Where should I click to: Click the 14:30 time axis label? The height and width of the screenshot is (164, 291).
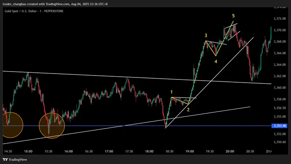pos(8,151)
